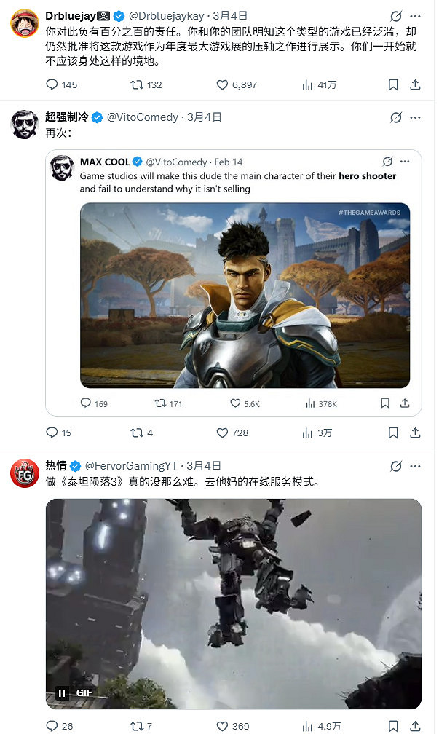
Task: Like the 超强制冷 tweet with 728 likes
Action: (x=233, y=433)
